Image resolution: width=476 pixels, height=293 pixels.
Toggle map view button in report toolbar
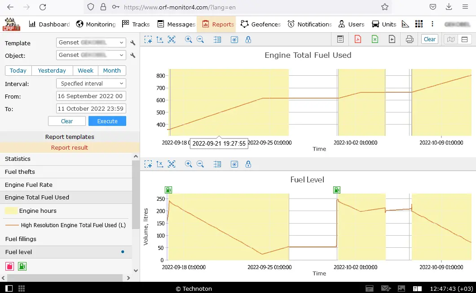pyautogui.click(x=450, y=39)
